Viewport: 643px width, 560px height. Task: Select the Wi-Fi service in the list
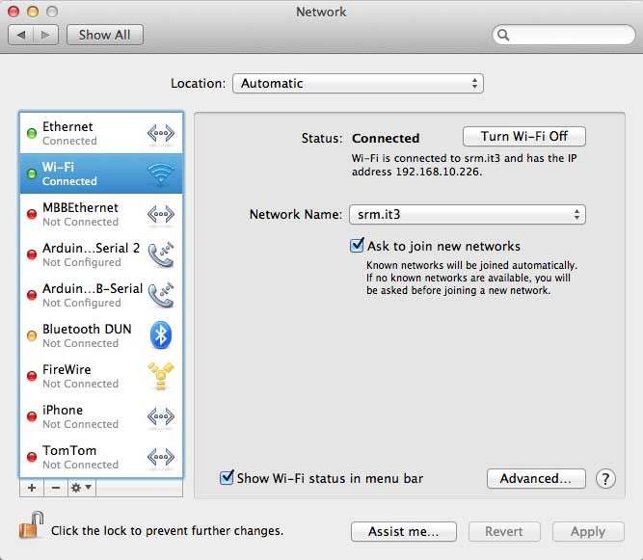(x=101, y=173)
